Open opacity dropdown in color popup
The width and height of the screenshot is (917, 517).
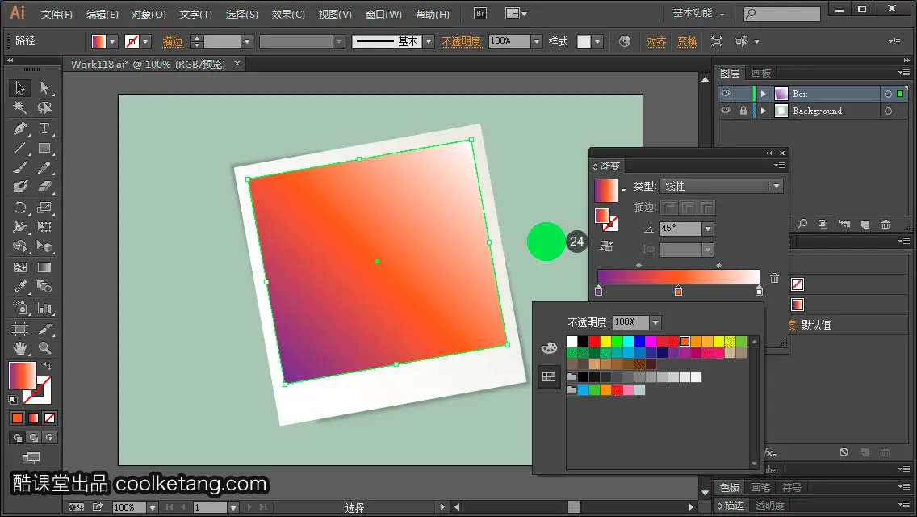(x=655, y=322)
